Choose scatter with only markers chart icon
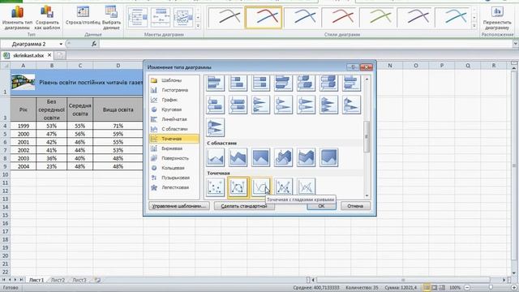519x292 pixels. pos(215,187)
